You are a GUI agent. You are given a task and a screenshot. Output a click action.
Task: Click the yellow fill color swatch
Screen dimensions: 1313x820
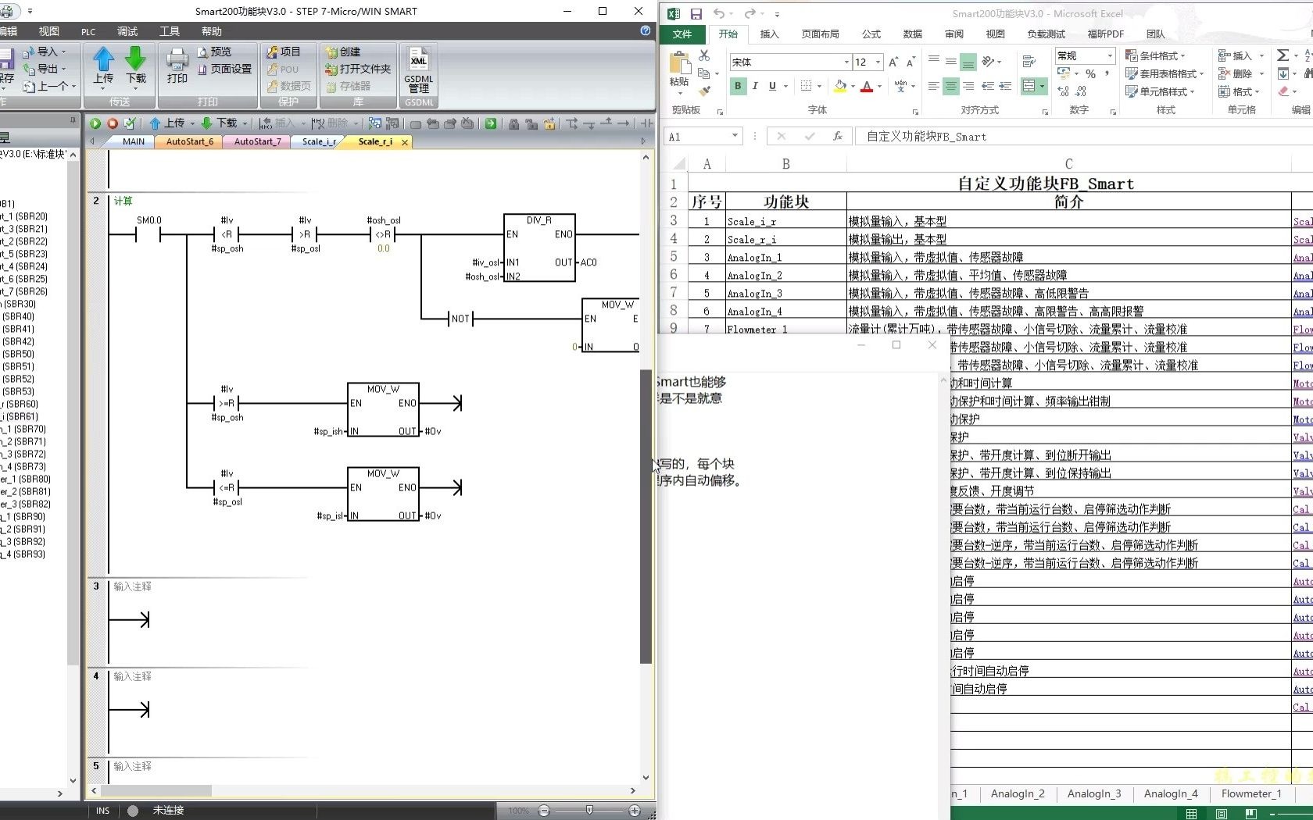coord(840,86)
